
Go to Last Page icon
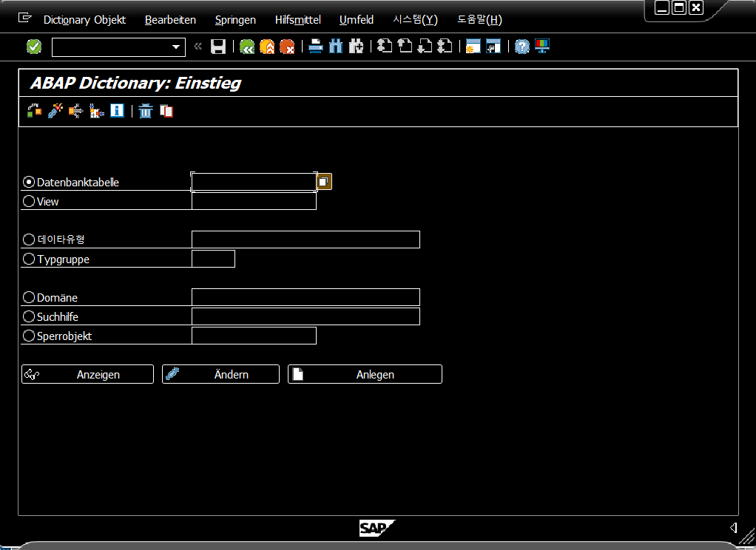point(445,47)
